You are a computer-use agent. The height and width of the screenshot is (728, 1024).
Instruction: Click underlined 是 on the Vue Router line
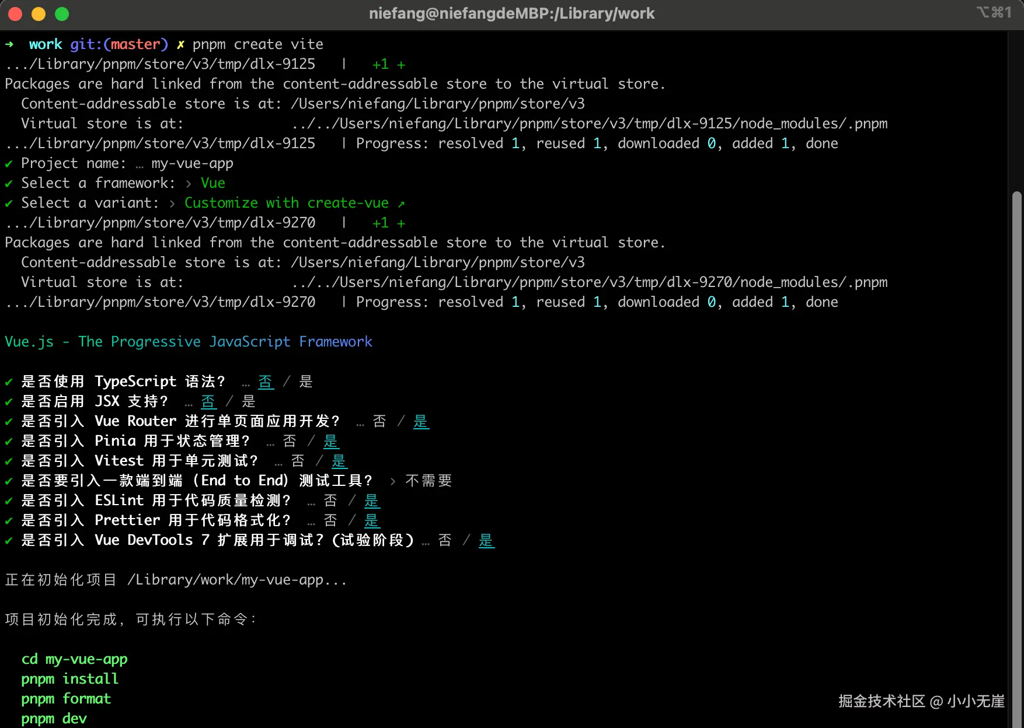pos(421,421)
